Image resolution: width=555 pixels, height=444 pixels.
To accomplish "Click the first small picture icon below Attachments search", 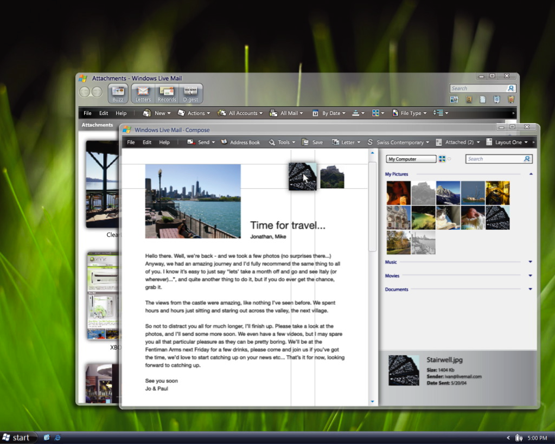I will (454, 99).
